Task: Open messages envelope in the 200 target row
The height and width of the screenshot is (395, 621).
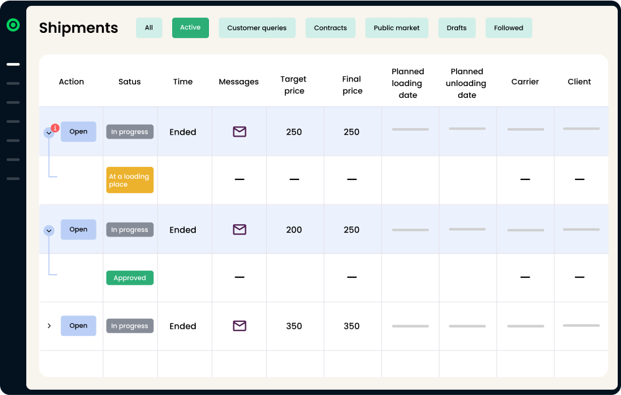Action: (239, 230)
